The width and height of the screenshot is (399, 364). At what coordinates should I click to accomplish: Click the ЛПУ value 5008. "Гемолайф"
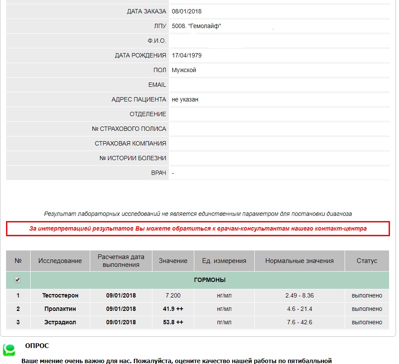[x=196, y=26]
